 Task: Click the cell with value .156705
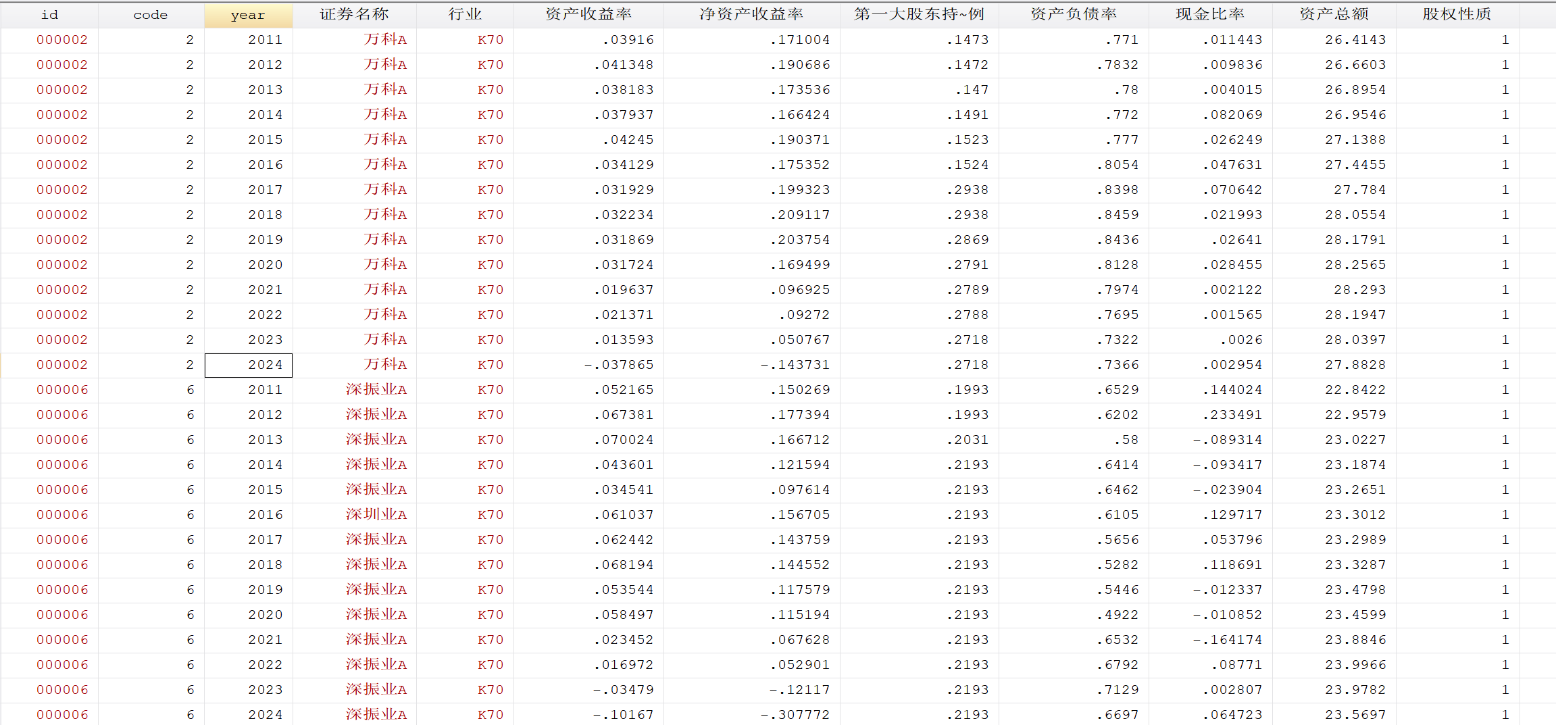[751, 515]
